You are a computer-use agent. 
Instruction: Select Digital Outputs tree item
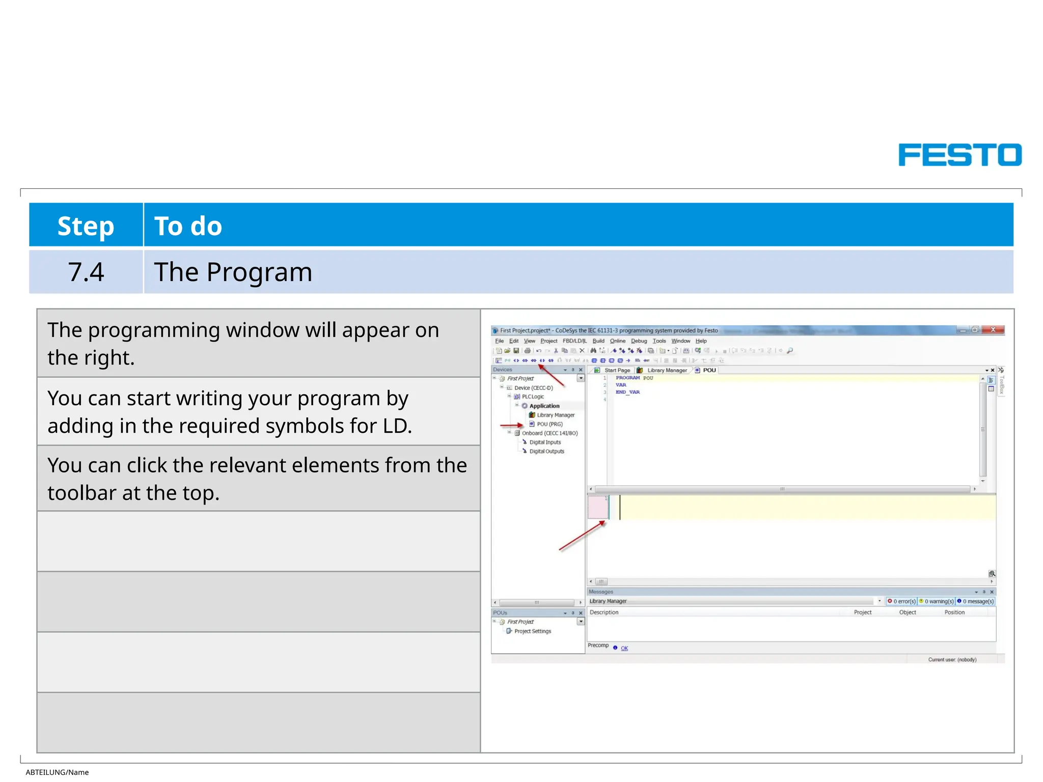[x=543, y=451]
